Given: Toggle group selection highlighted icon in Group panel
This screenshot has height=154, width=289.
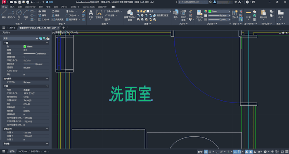Looking at the screenshot, I should click(x=241, y=19).
